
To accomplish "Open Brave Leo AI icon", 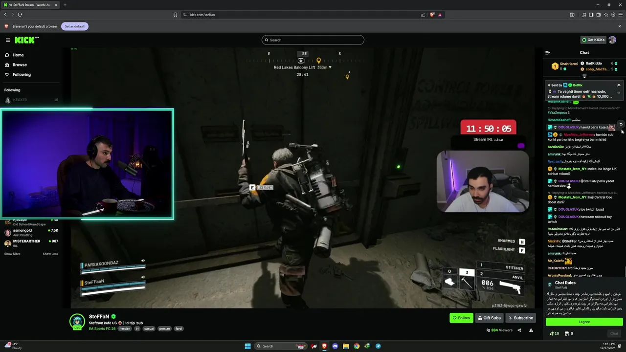I will (606, 15).
